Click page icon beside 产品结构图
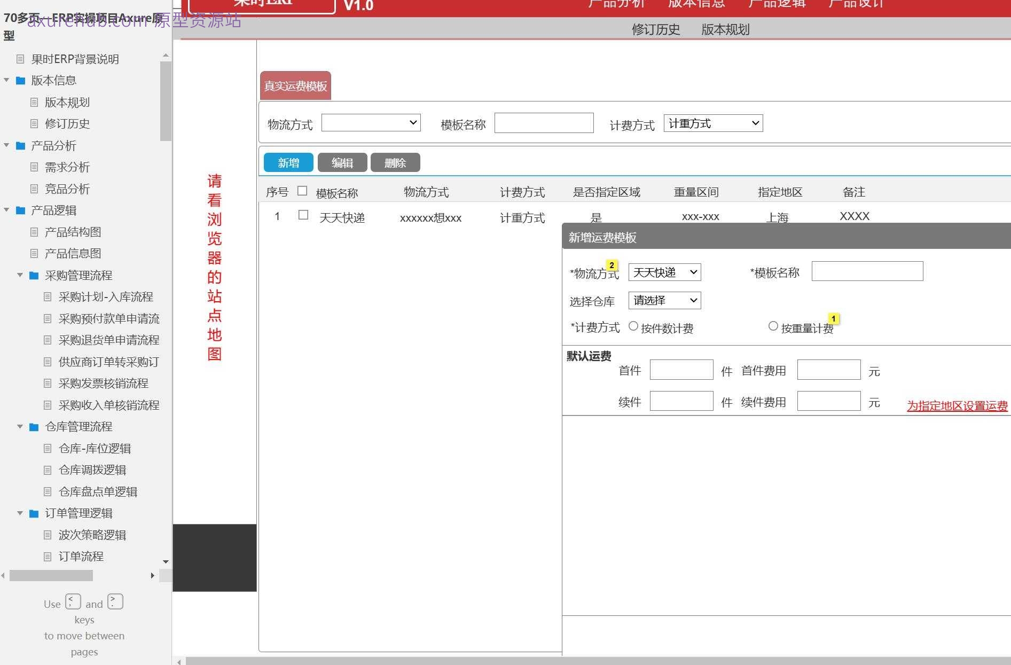This screenshot has width=1011, height=665. point(34,232)
